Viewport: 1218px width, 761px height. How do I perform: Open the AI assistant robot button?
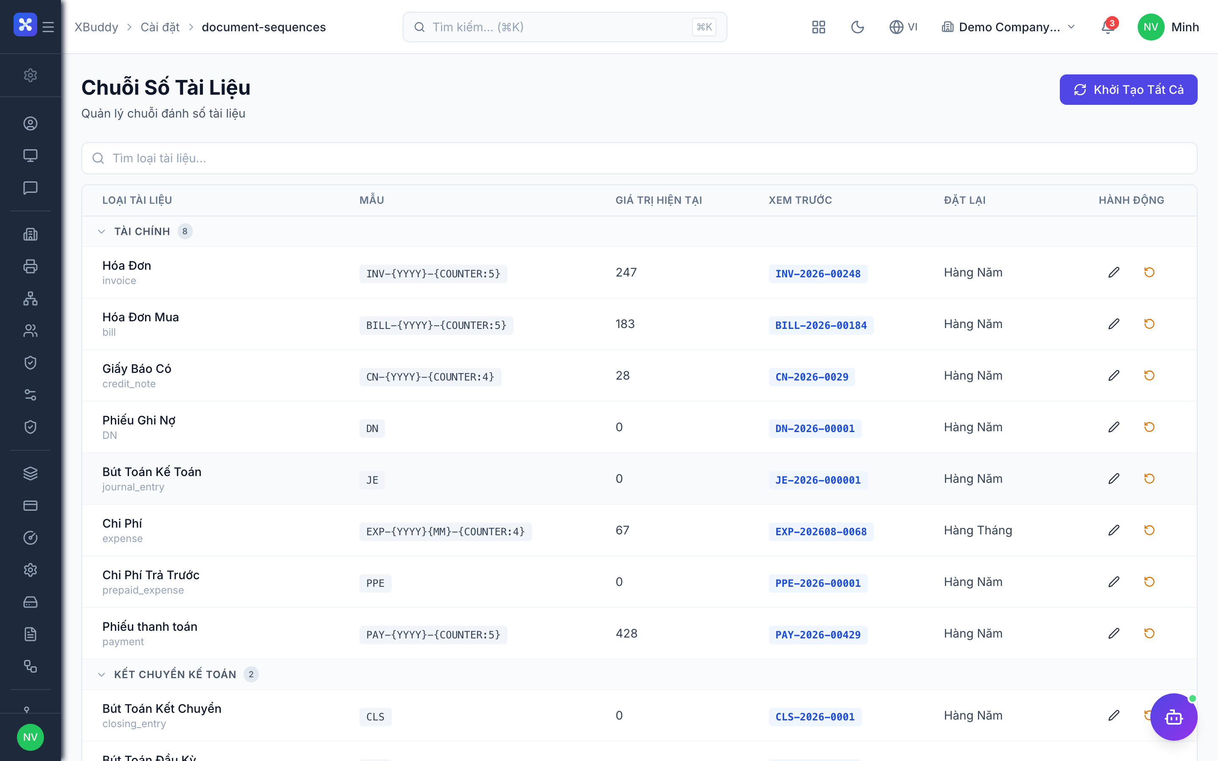pyautogui.click(x=1174, y=717)
